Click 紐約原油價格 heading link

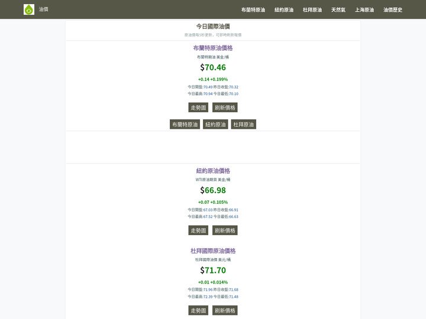point(213,171)
